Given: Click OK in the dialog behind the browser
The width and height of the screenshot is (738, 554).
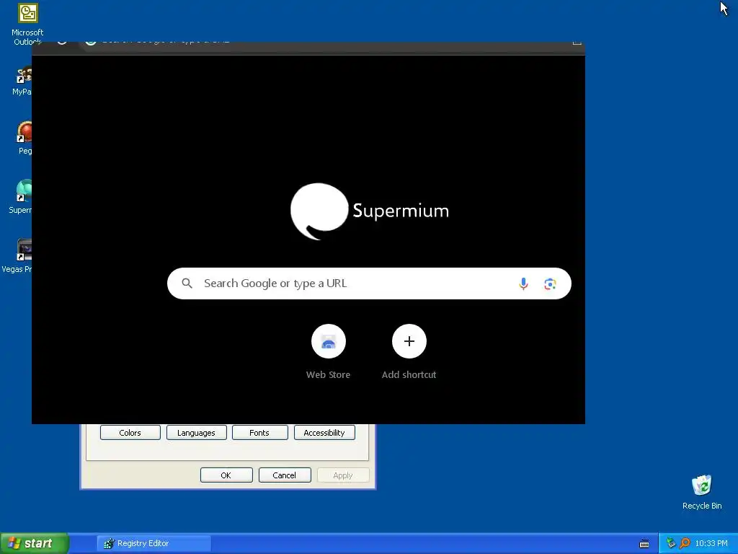Looking at the screenshot, I should tap(226, 475).
